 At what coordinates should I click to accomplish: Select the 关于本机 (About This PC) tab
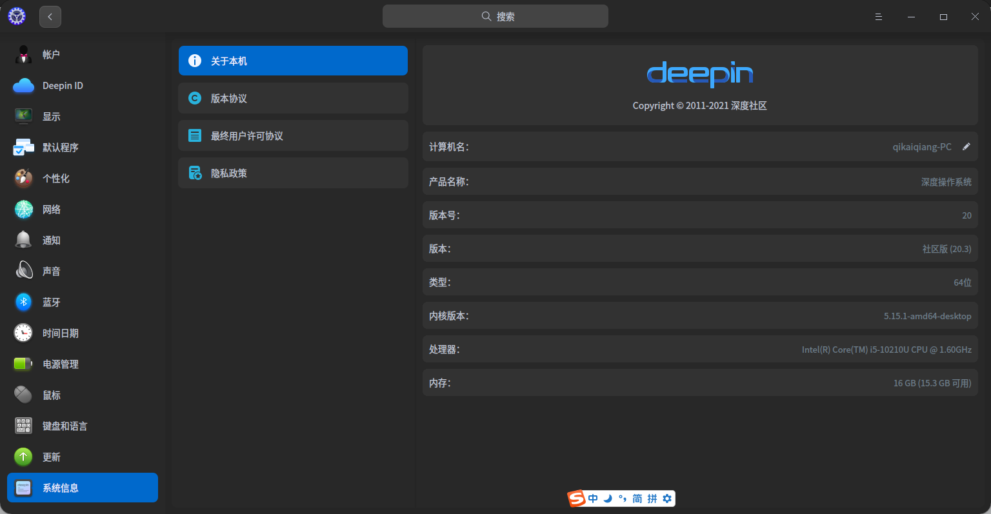click(293, 61)
